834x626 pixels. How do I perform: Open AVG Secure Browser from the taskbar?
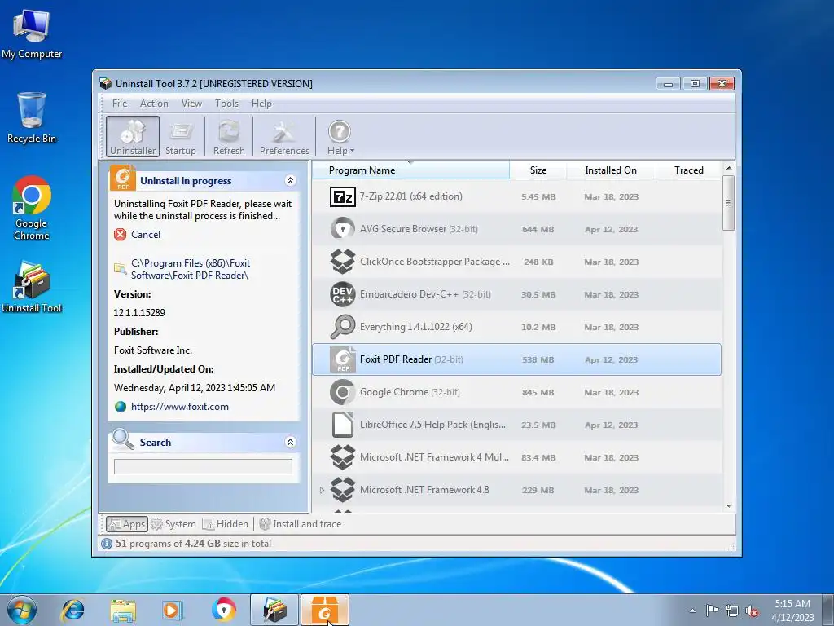pos(223,610)
